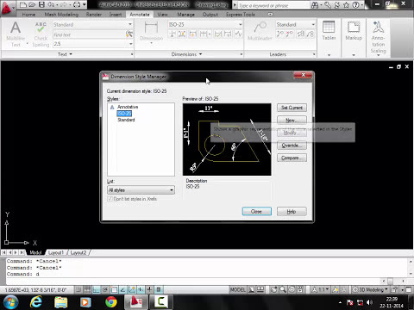Click the New... button in dialog
This screenshot has height=310, width=414.
click(x=292, y=120)
